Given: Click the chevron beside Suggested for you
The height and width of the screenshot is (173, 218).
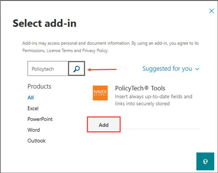Looking at the screenshot, I should pyautogui.click(x=197, y=69).
